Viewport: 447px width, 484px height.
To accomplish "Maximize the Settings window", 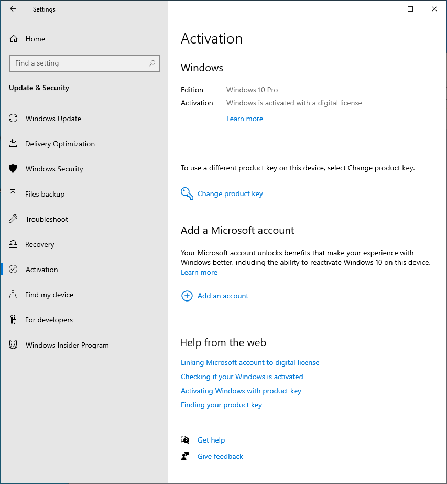I will pos(410,9).
